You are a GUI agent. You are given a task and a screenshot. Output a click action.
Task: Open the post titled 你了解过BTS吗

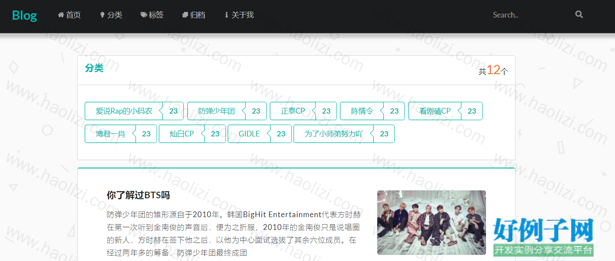pos(138,195)
